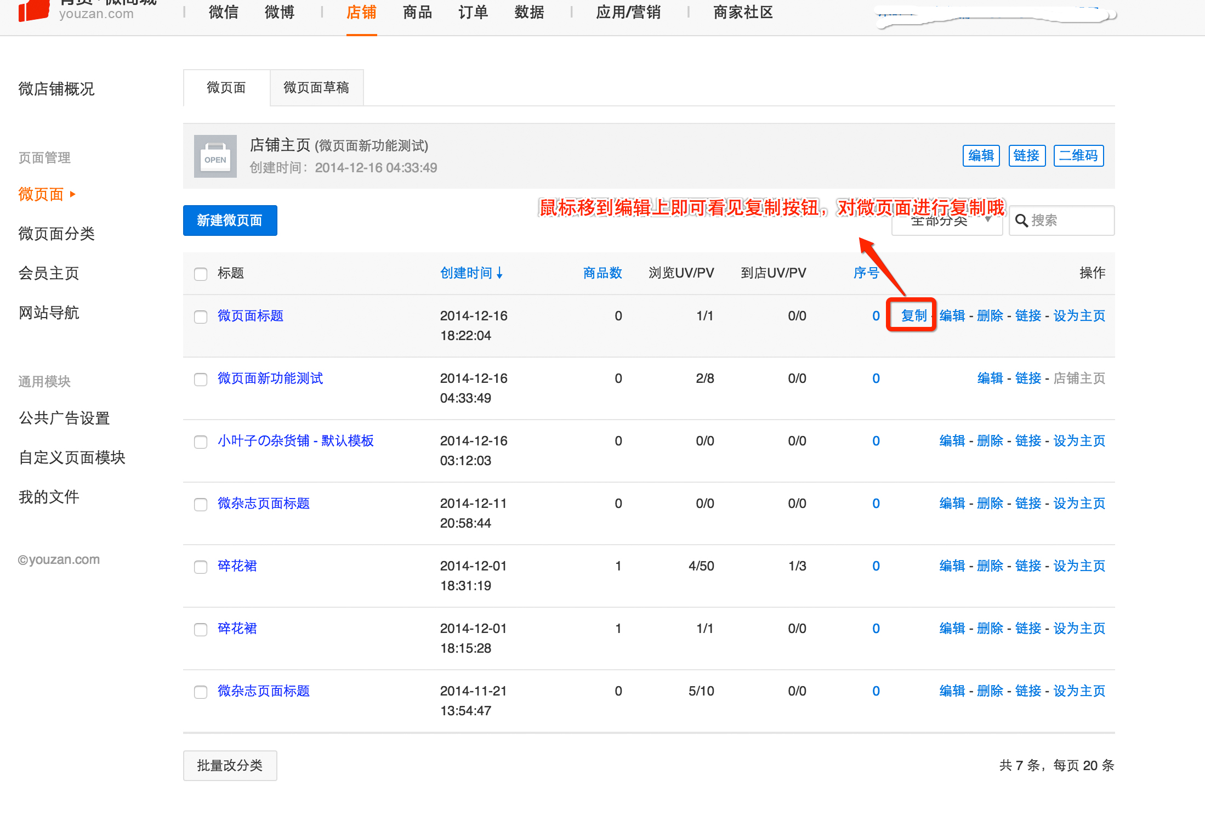Click the shop OPEN sign thumbnail
This screenshot has width=1205, height=814.
point(215,156)
